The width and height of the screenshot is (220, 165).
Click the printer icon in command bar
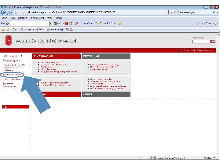coord(30,29)
